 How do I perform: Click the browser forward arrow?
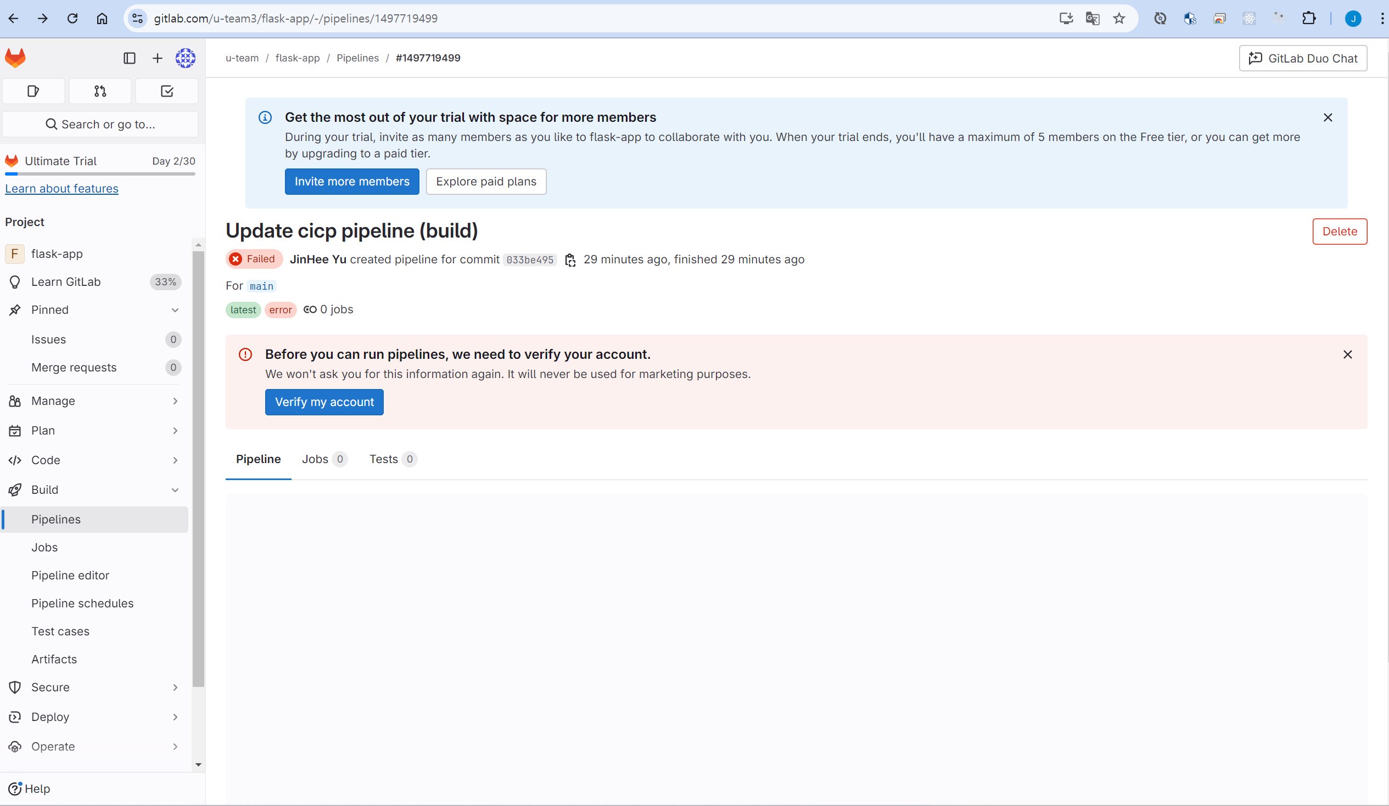(x=43, y=19)
